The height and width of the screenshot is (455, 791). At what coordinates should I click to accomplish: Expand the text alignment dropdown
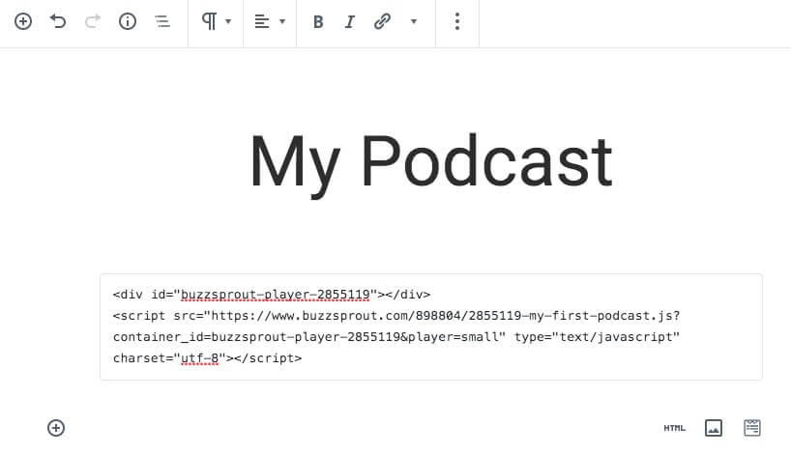pyautogui.click(x=269, y=21)
